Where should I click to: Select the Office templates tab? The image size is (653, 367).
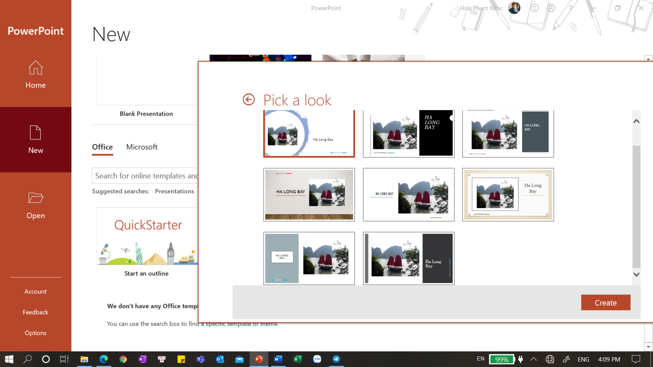pyautogui.click(x=102, y=147)
